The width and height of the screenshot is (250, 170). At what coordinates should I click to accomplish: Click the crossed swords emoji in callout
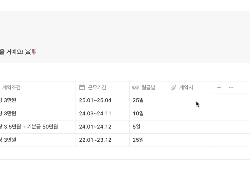point(28,52)
